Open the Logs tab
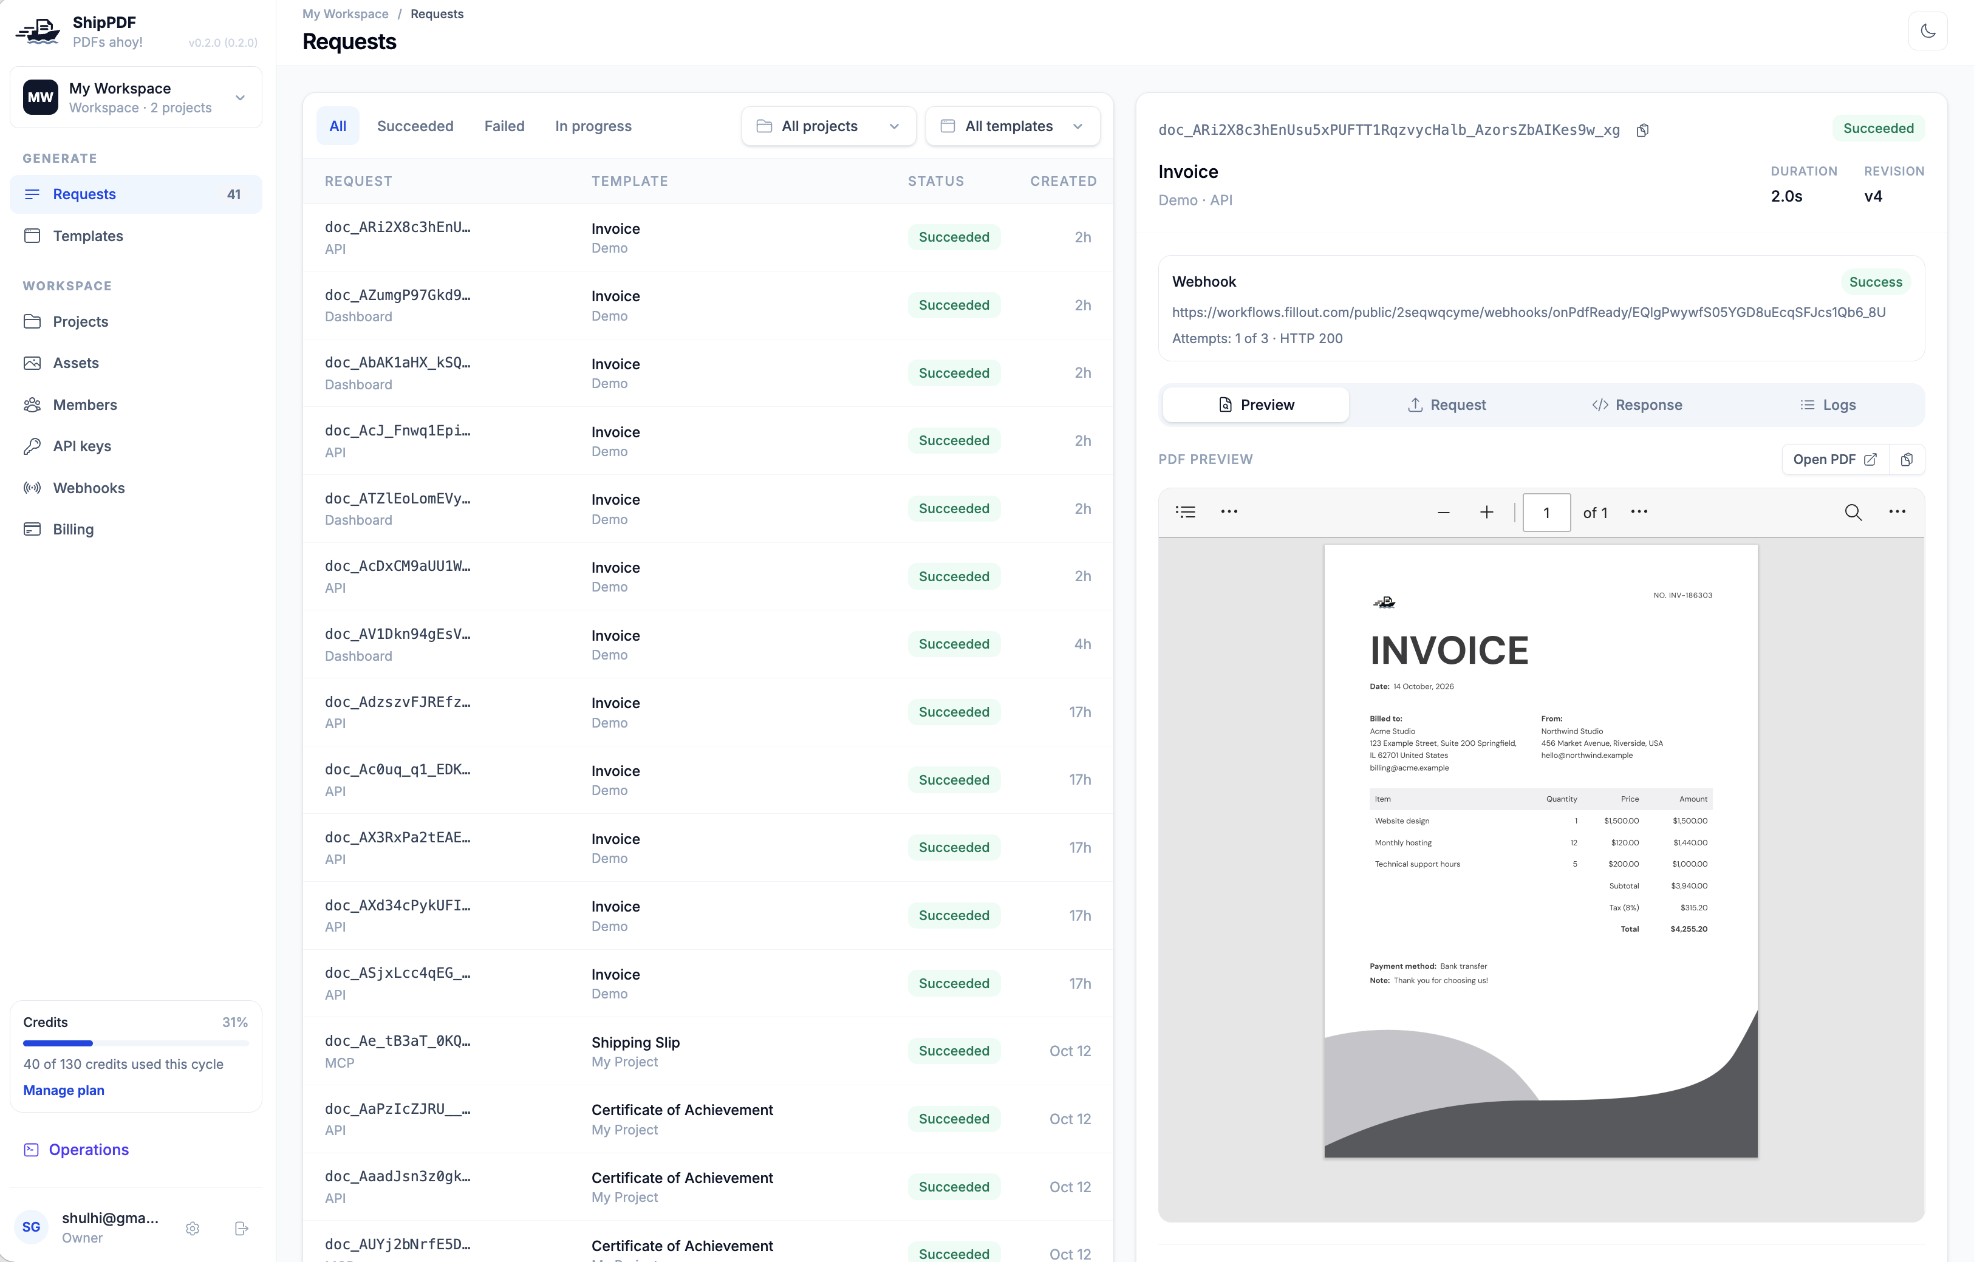The height and width of the screenshot is (1262, 1974). pos(1827,405)
